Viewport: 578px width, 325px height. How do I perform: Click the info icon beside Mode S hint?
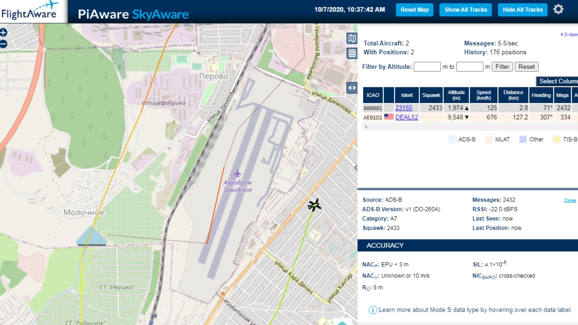(372, 310)
